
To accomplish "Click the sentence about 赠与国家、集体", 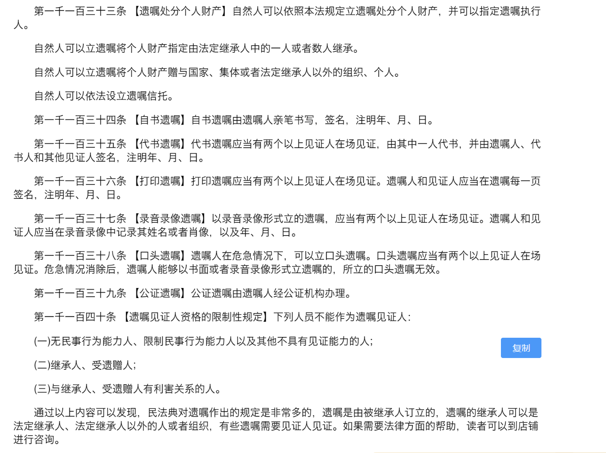I will [x=217, y=73].
